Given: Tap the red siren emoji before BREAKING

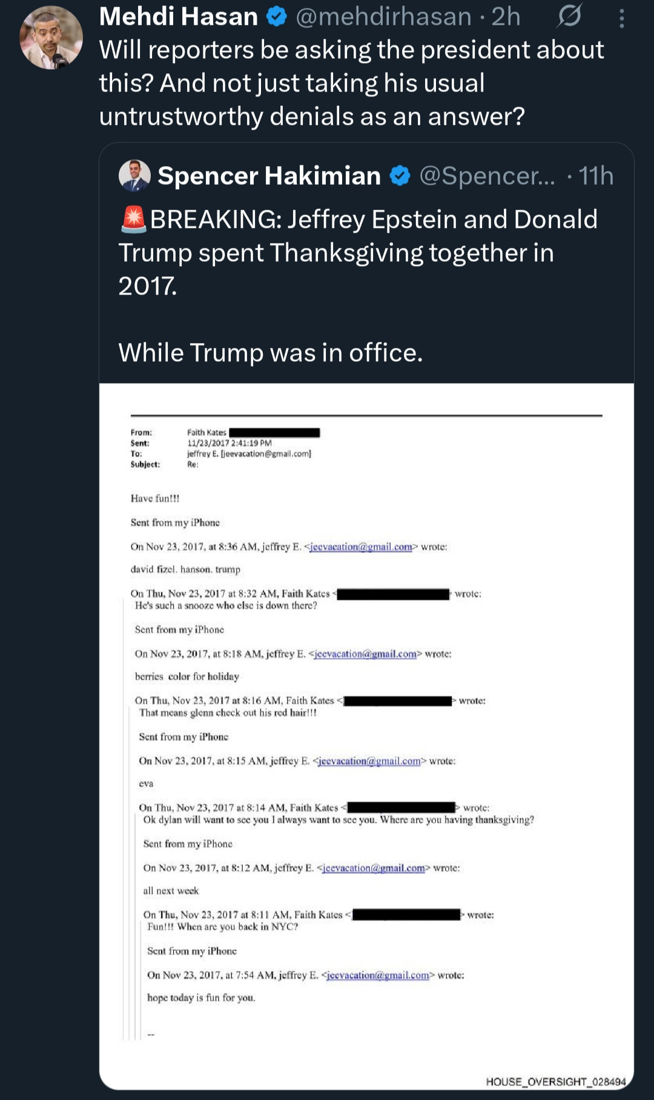Looking at the screenshot, I should 133,219.
